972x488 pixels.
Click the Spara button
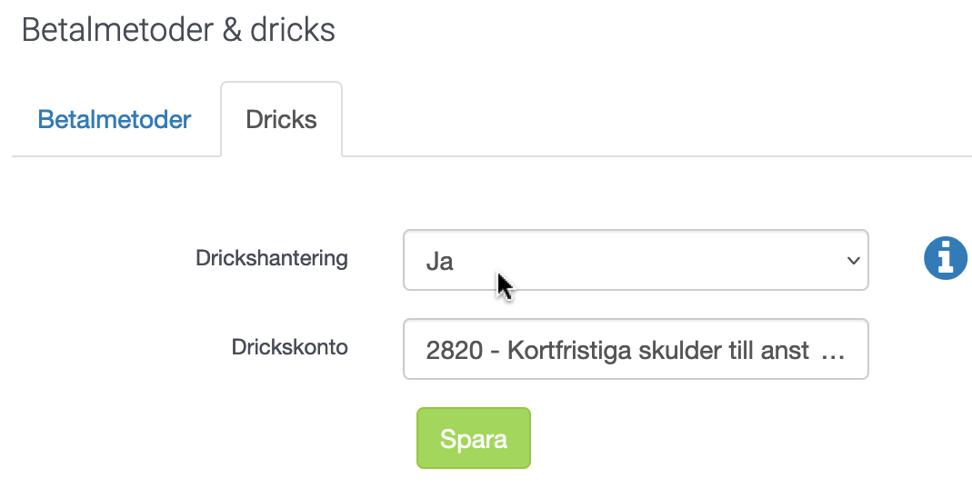[x=474, y=438]
